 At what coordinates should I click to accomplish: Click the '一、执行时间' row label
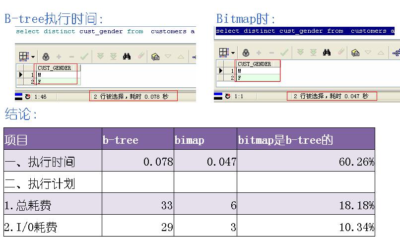point(40,162)
